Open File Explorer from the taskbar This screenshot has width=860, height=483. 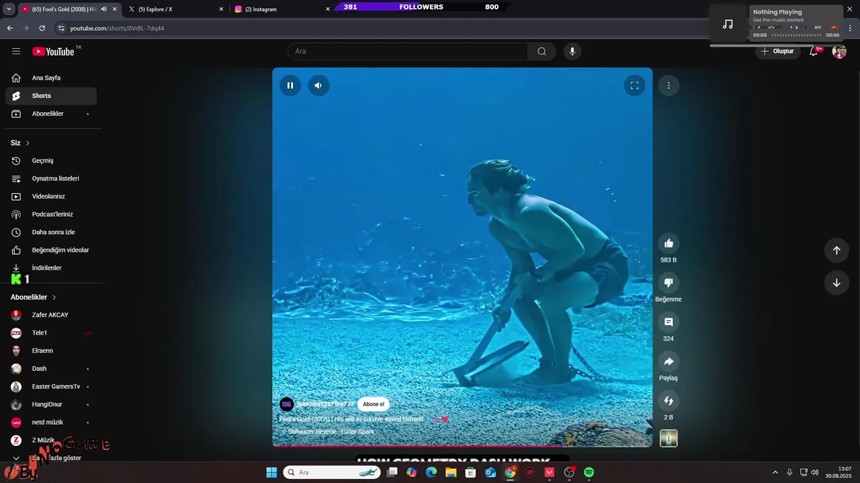coord(451,472)
